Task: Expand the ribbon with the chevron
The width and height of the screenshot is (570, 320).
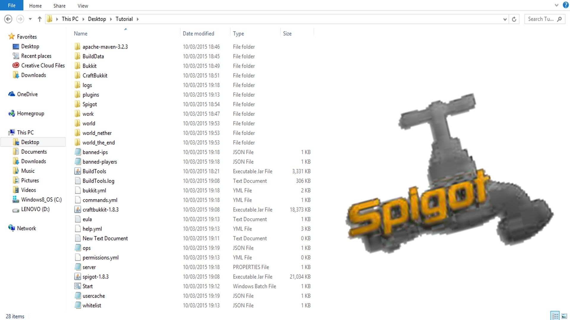Action: click(x=556, y=5)
